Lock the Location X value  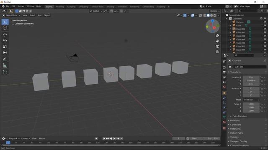tap(261, 77)
